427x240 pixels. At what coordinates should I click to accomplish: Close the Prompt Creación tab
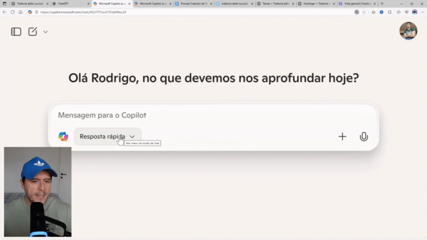pos(211,4)
